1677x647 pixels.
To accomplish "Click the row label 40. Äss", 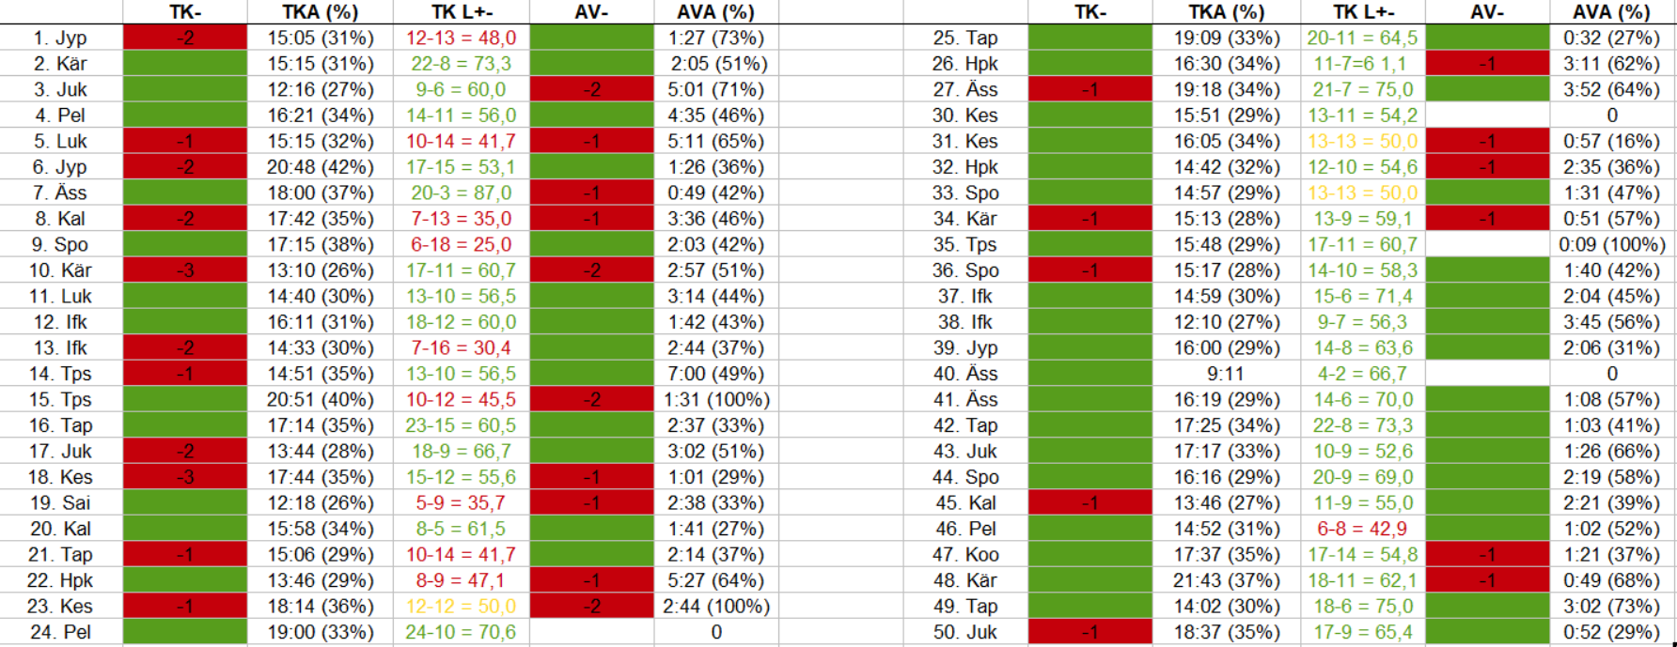I will pyautogui.click(x=965, y=374).
